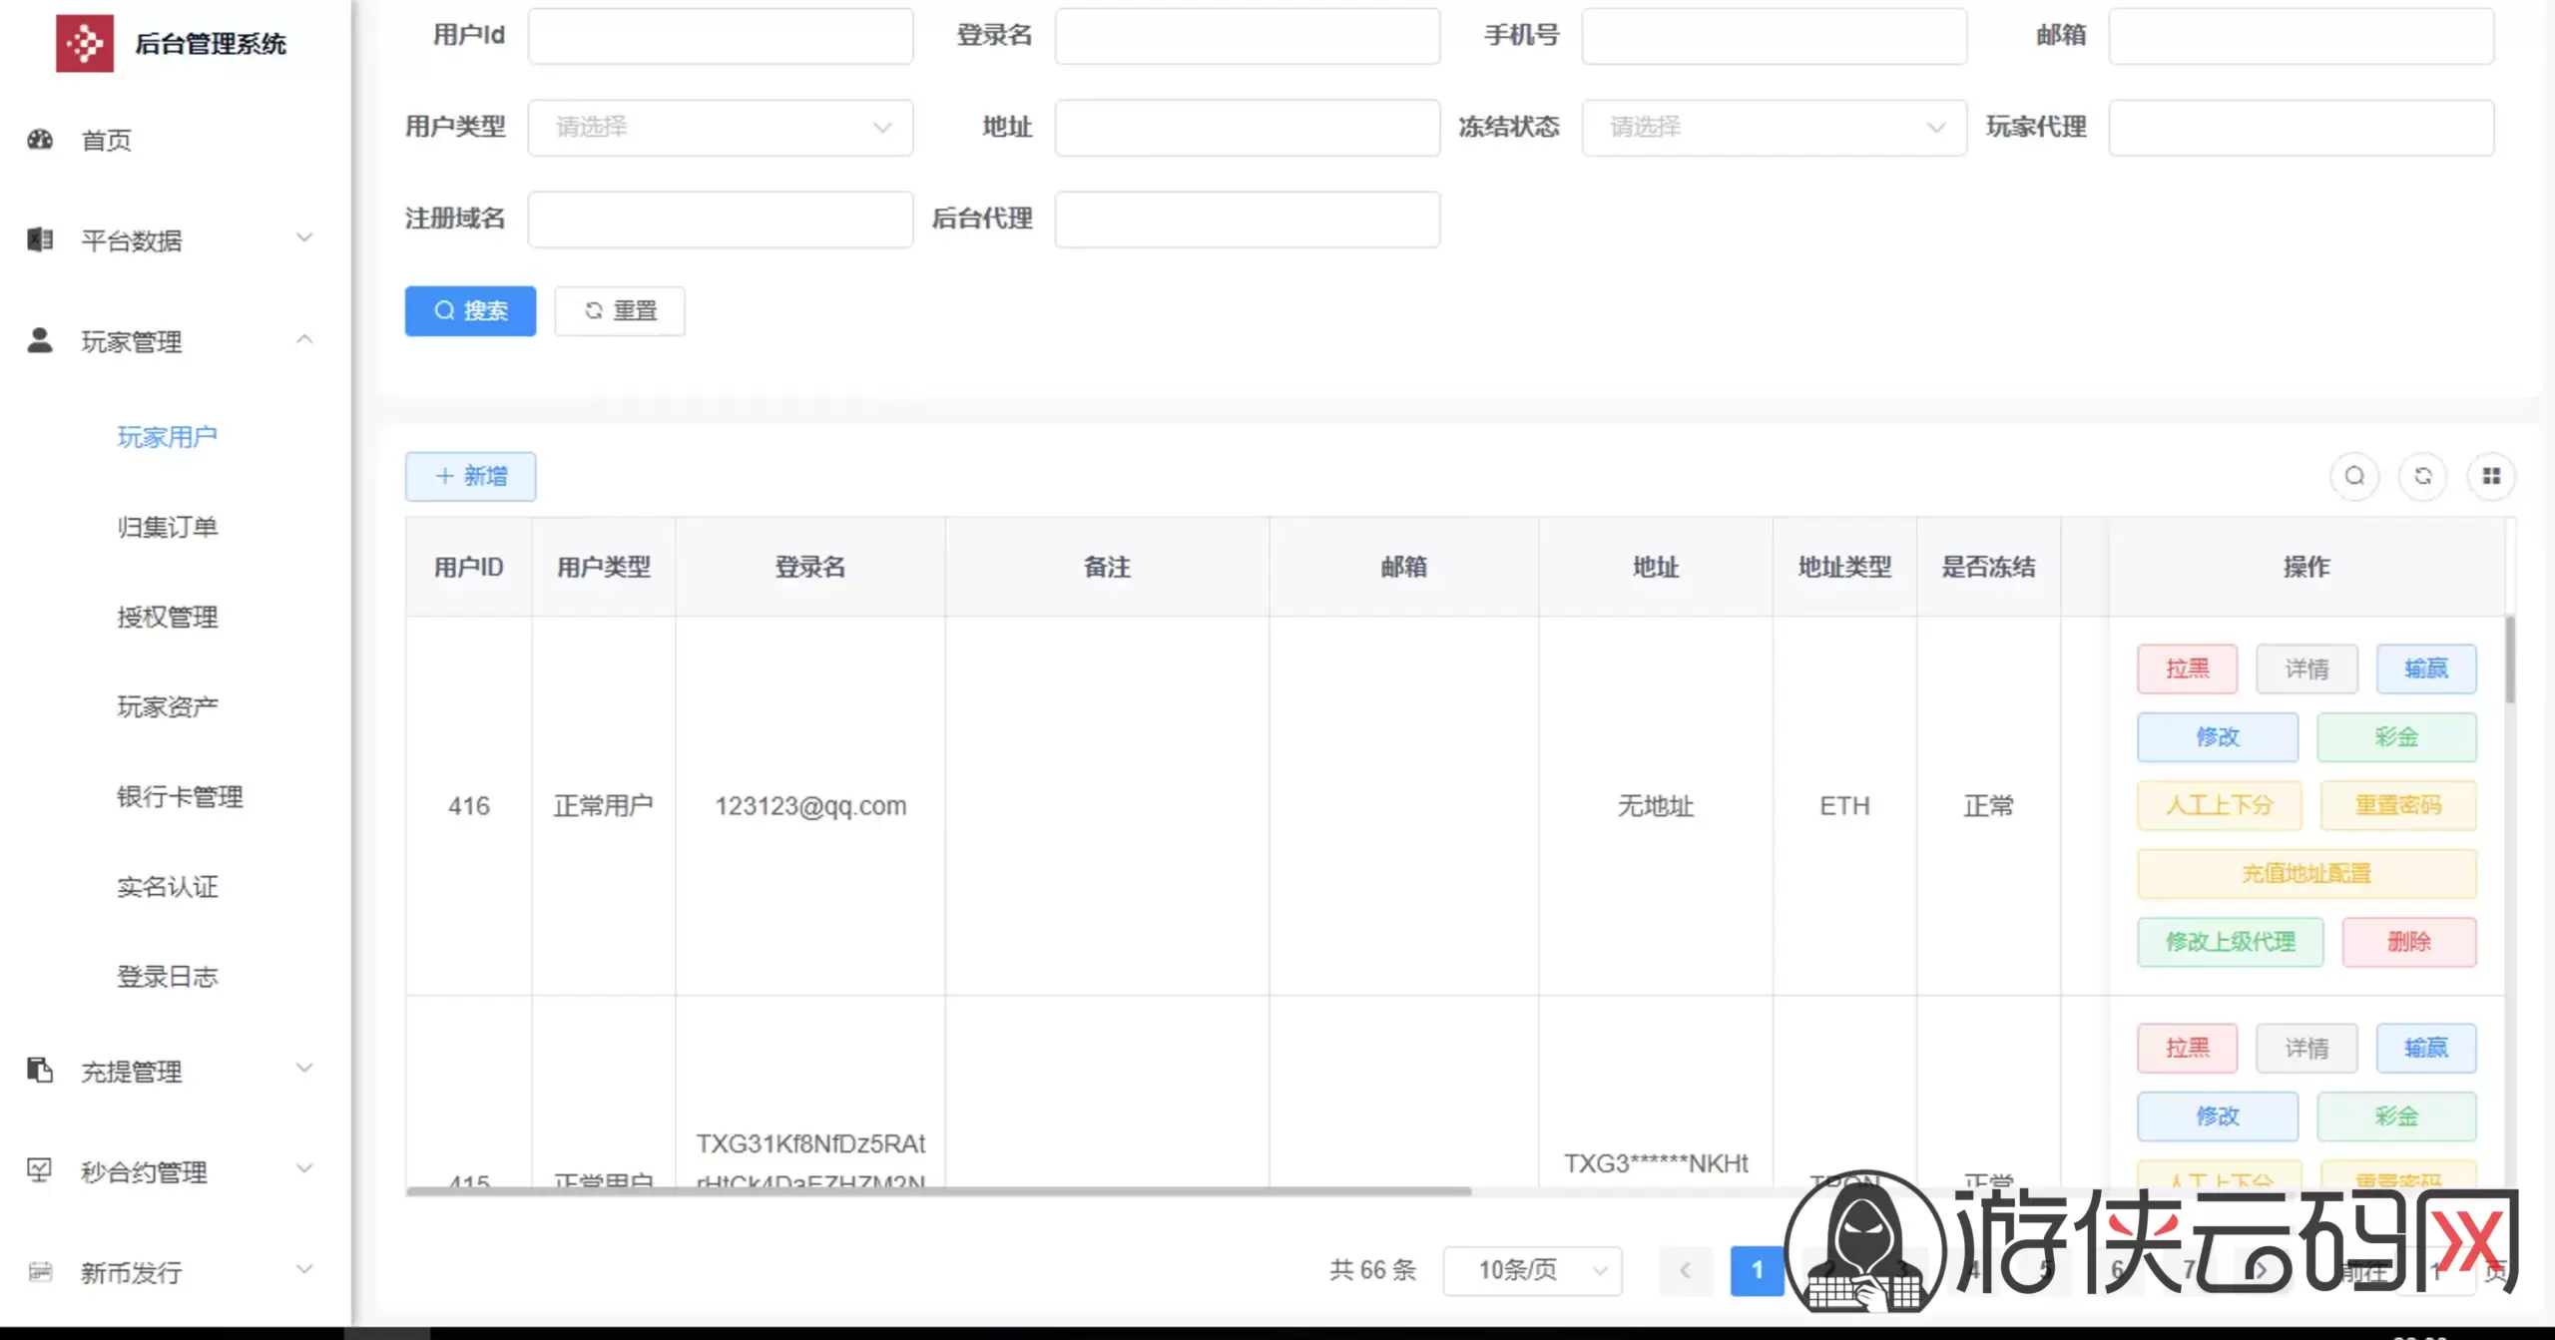This screenshot has width=2555, height=1340.
Task: Open the column settings grid icon
Action: point(2492,476)
